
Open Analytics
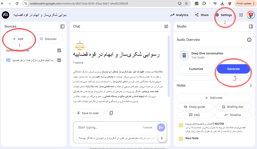tap(180, 15)
